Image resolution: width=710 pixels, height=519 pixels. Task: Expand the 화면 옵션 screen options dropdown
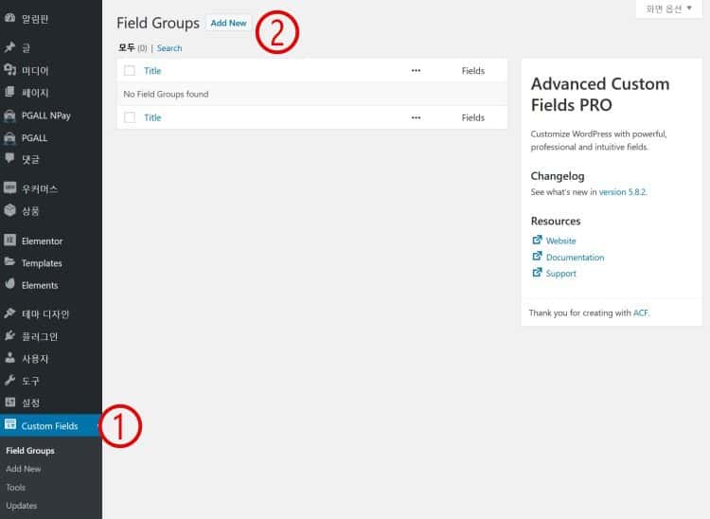pyautogui.click(x=668, y=9)
